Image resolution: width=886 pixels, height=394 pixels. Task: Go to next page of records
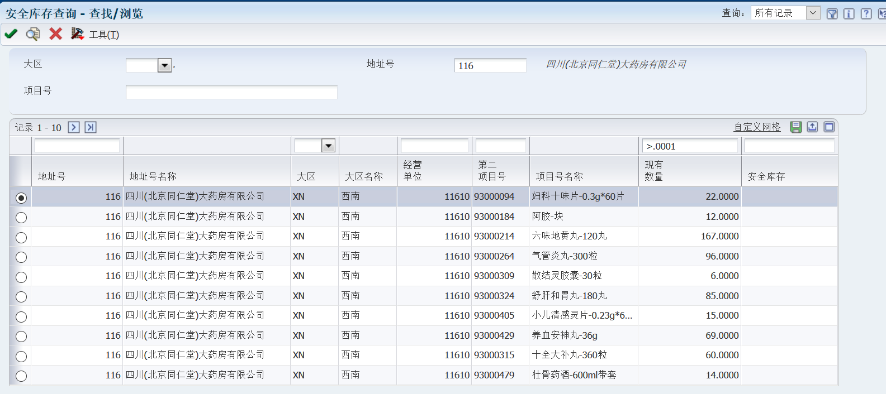point(74,127)
